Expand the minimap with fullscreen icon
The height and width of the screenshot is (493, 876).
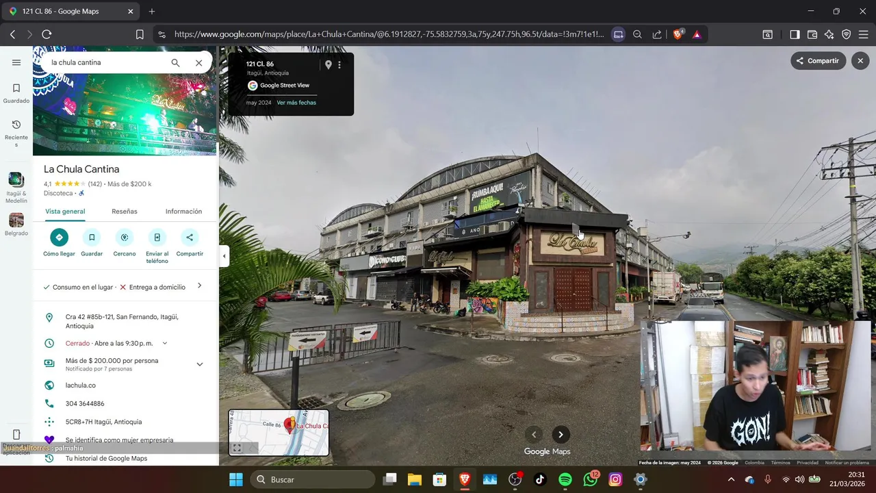click(x=237, y=448)
